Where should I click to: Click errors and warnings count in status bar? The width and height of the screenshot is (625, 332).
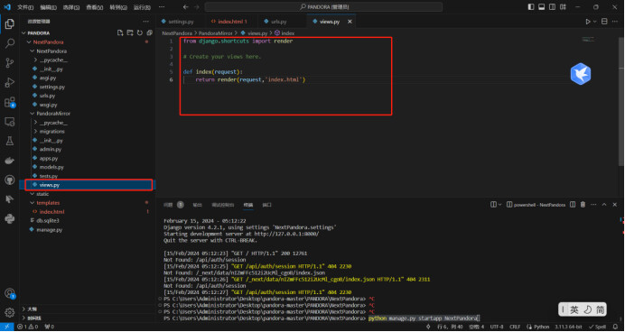coord(27,327)
